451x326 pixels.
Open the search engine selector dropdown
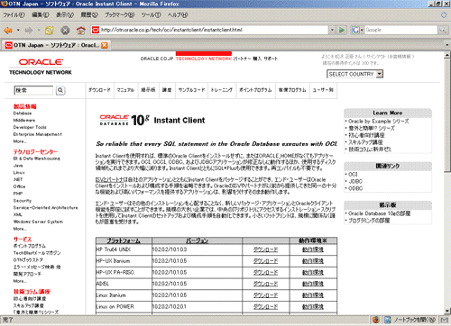[362, 30]
